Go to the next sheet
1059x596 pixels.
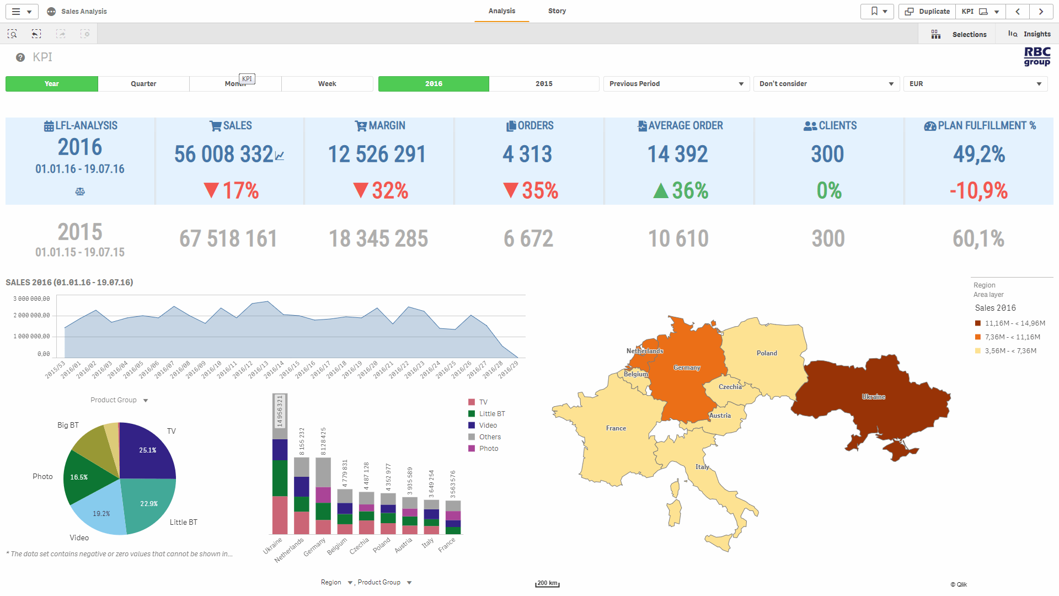tap(1041, 12)
